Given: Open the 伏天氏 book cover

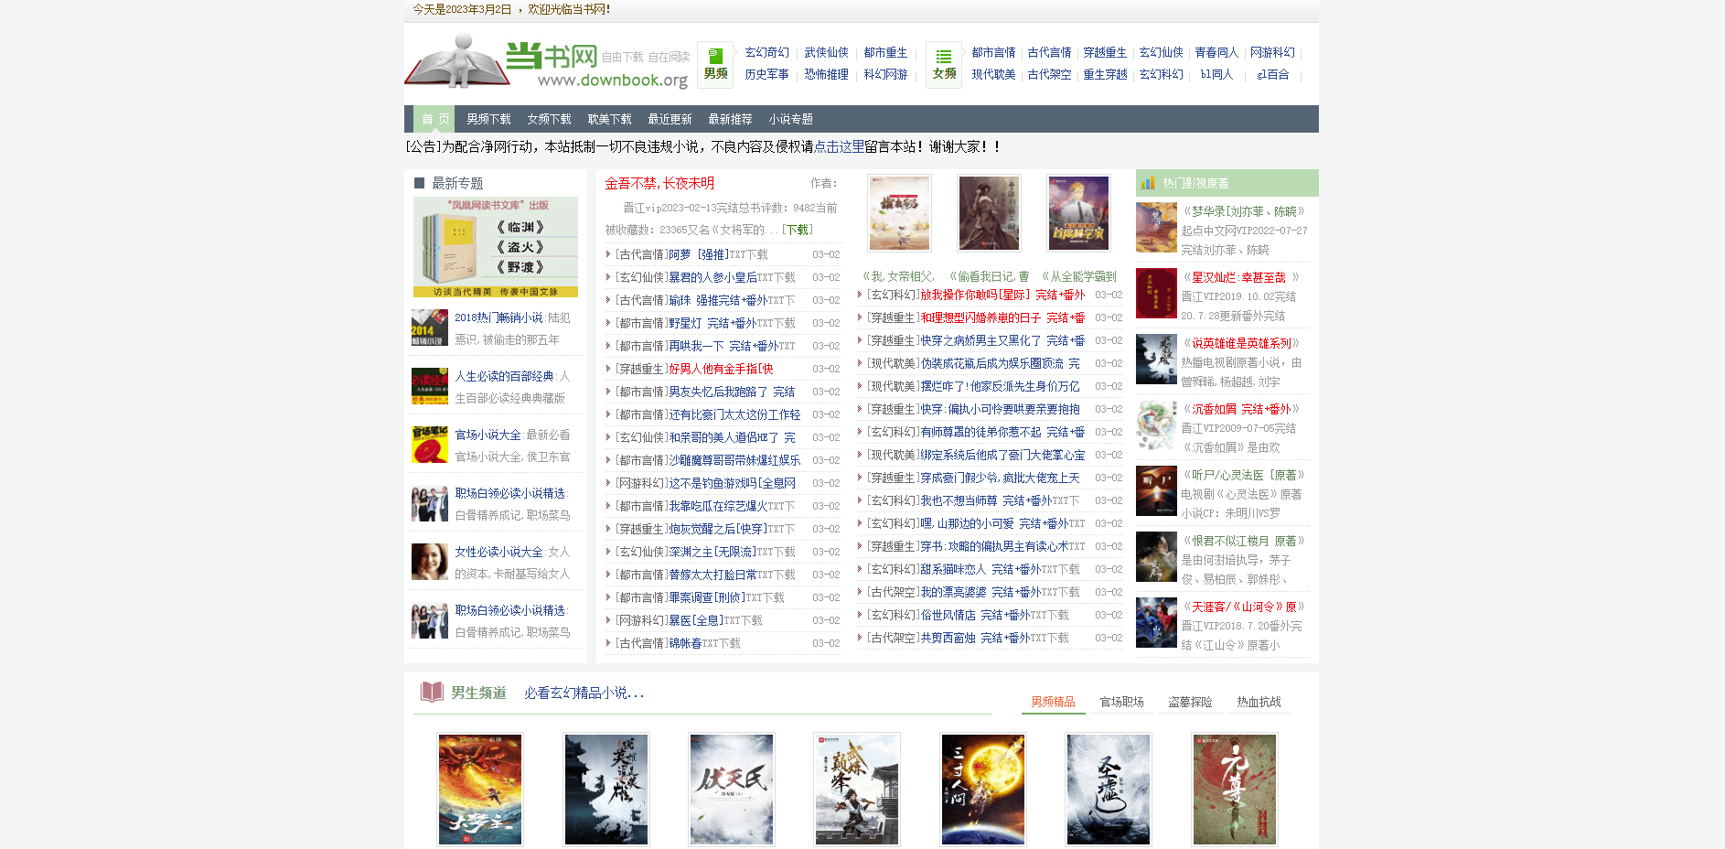Looking at the screenshot, I should tap(731, 789).
